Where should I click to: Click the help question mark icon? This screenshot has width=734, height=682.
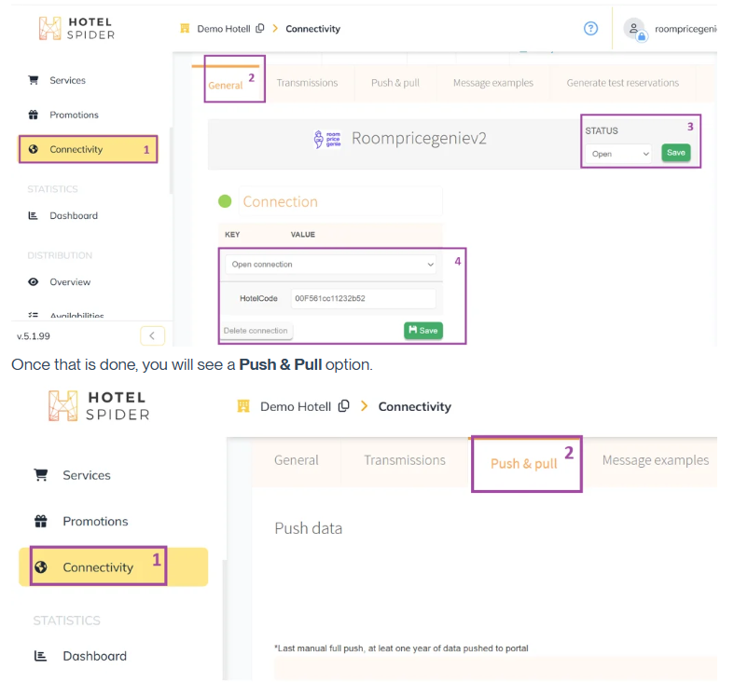(x=590, y=28)
